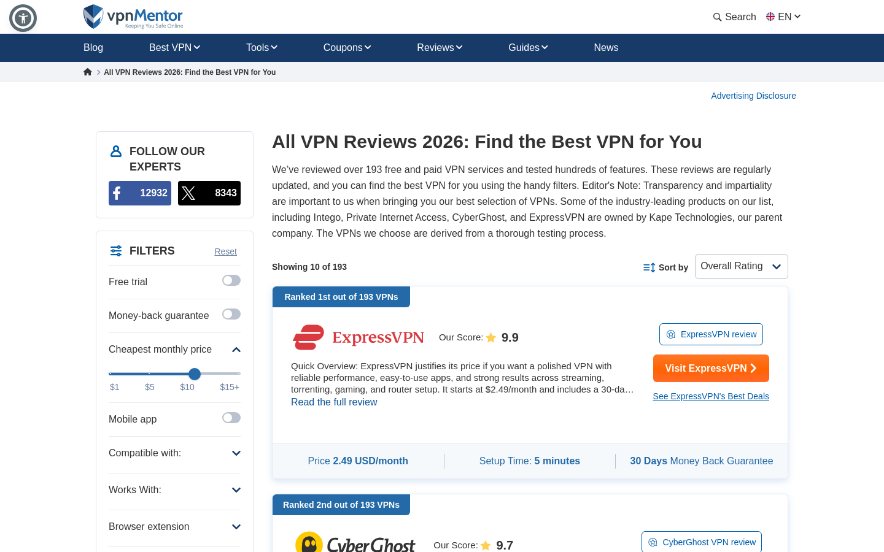Click the Ranked 2nd out of 193 VPNs badge
Image resolution: width=884 pixels, height=552 pixels.
[x=341, y=505]
